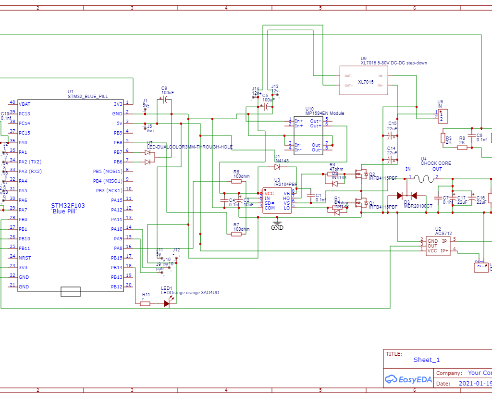Select the Q1 IRFB4115PBF MOSFET symbol

(361, 203)
